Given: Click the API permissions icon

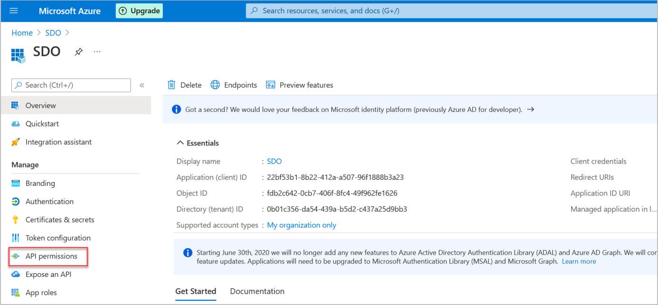Looking at the screenshot, I should click(16, 256).
